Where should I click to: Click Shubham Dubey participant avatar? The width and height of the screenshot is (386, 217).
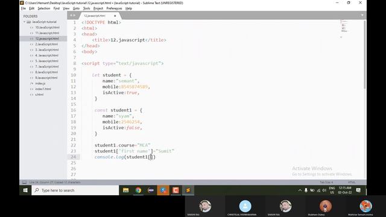(x=326, y=206)
